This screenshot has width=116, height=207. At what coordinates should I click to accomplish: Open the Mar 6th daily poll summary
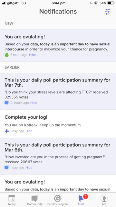click(58, 156)
